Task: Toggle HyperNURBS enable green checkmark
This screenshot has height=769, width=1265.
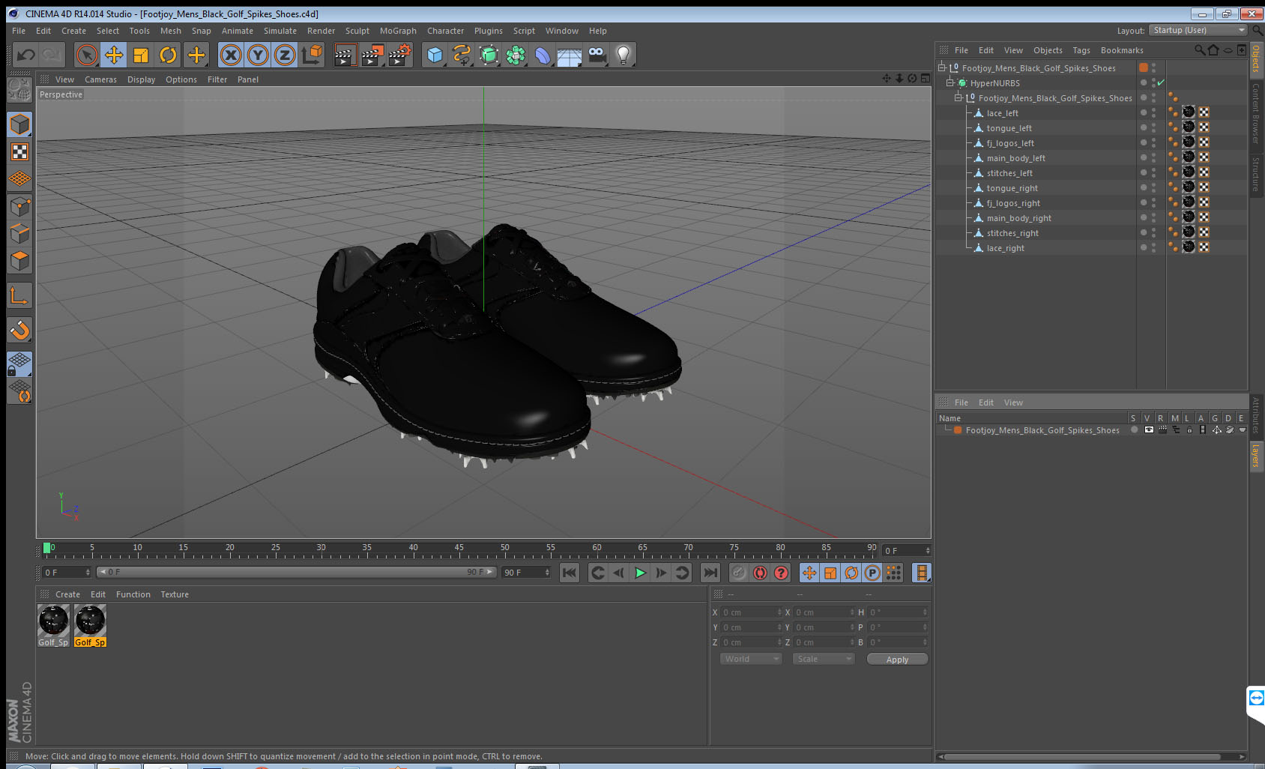Action: [x=1161, y=82]
